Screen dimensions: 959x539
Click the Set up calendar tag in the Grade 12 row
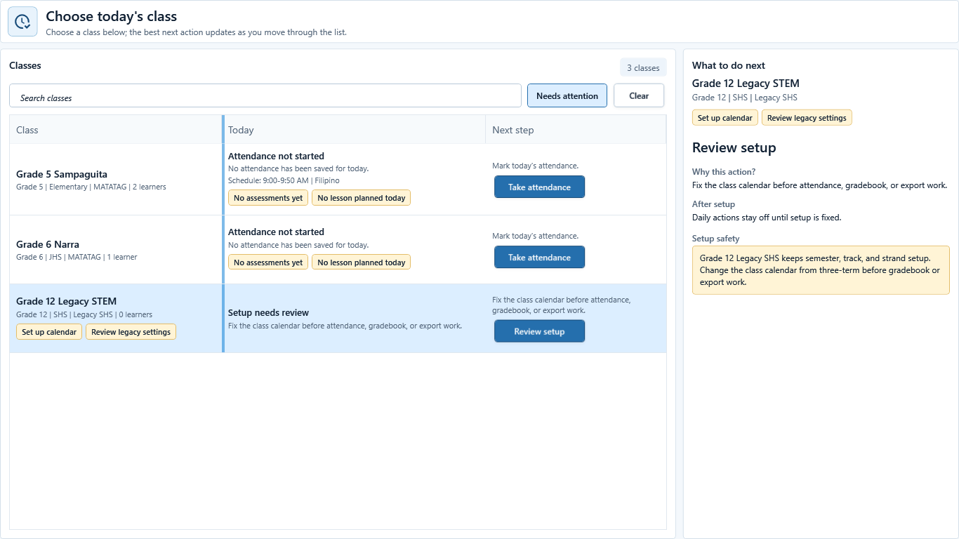click(49, 332)
